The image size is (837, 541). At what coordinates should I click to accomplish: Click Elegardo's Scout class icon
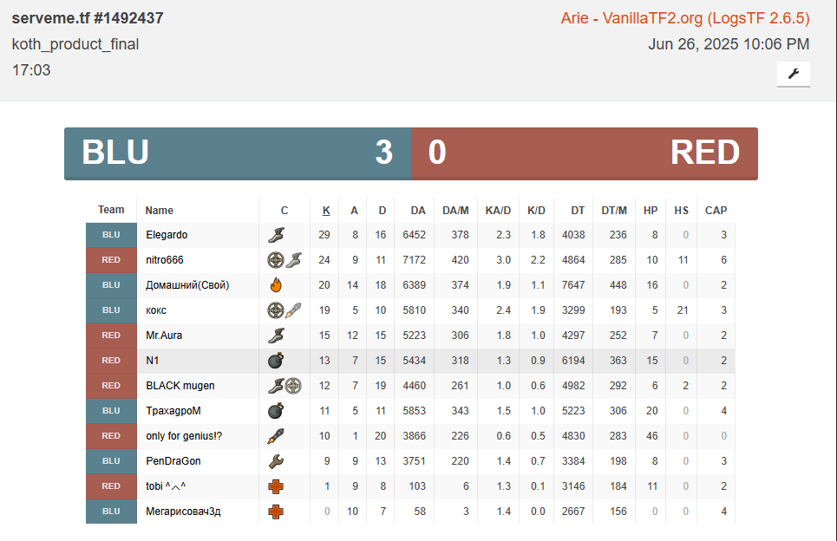point(276,235)
